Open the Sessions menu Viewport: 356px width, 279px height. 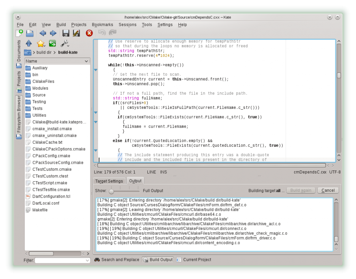127,25
